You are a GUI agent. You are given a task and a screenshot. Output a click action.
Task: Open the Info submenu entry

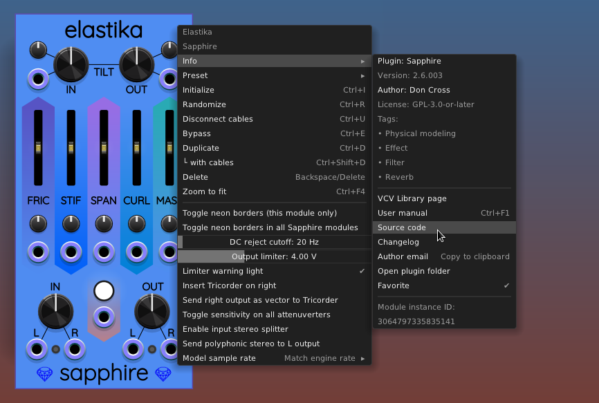[x=274, y=61]
